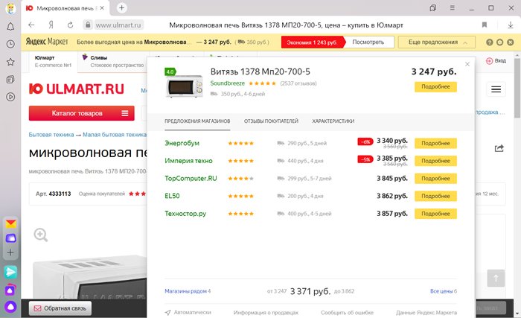521x318 pixels.
Task: Launch Alice assistant purple icon
Action: (x=10, y=306)
